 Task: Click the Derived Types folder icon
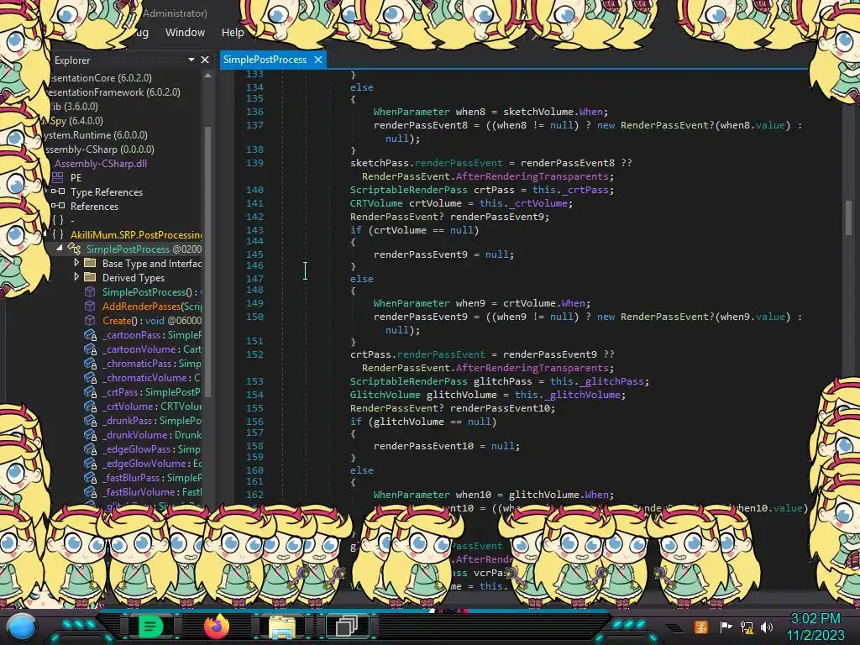pyautogui.click(x=90, y=277)
